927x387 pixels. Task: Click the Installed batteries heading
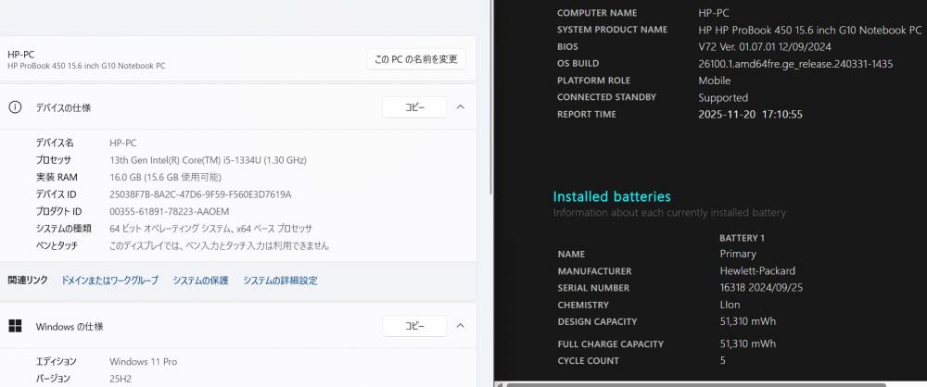tap(612, 197)
